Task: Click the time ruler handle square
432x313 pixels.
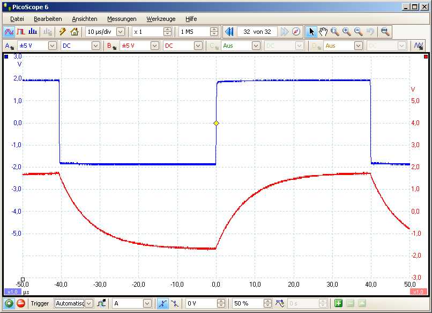Action: point(23,279)
